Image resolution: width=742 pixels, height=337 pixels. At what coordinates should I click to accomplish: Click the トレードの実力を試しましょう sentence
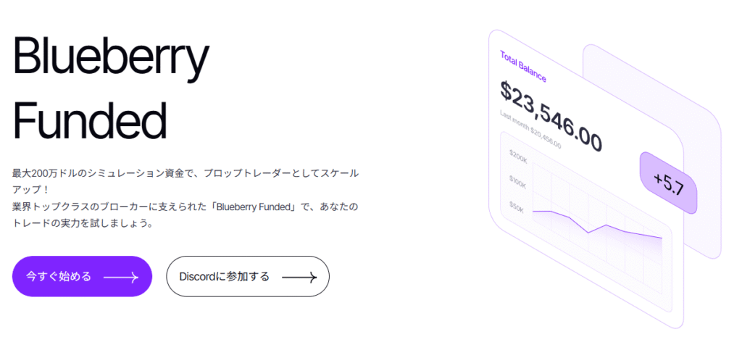coord(82,223)
